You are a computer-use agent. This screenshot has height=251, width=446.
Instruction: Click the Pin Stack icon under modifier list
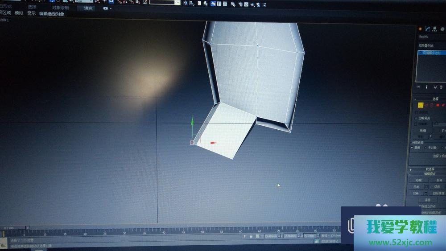pos(418,87)
